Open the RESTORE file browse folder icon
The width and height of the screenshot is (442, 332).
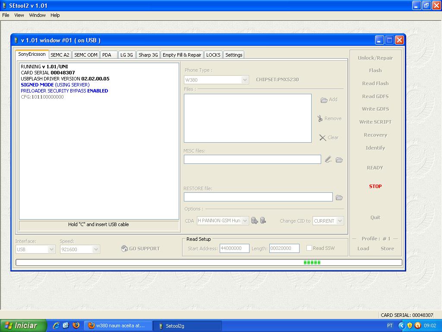[339, 197]
